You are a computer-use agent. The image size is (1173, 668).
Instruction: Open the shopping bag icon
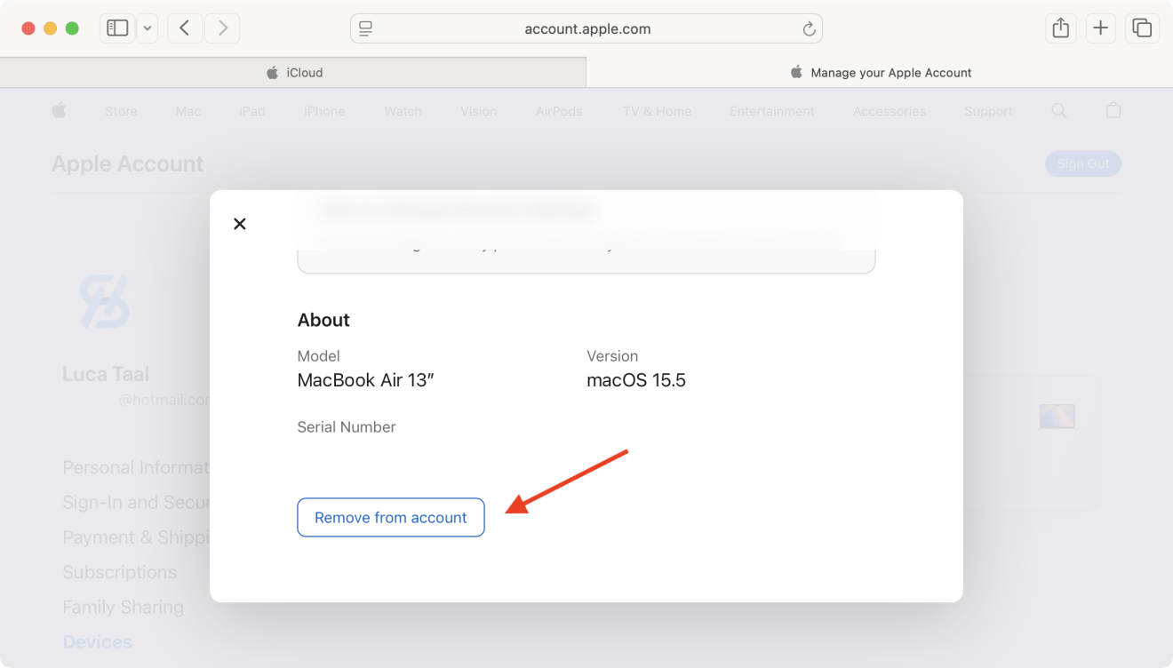1113,110
